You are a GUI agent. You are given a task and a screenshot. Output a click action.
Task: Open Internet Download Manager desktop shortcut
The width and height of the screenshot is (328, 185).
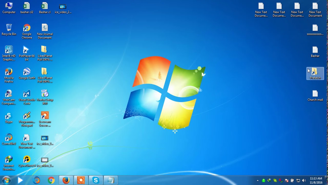pos(9,163)
